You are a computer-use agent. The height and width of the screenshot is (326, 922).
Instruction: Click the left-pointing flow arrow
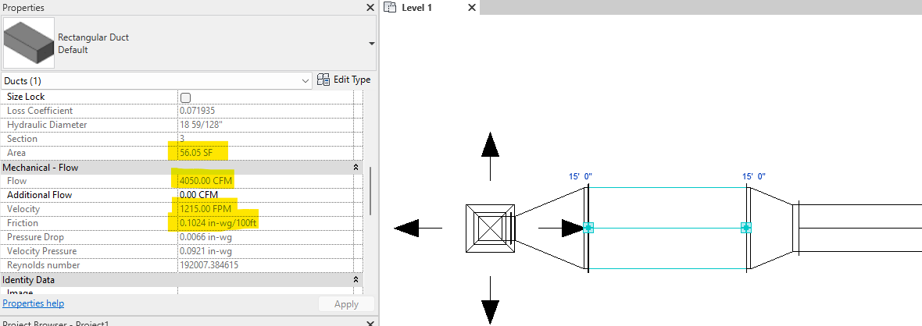[417, 228]
